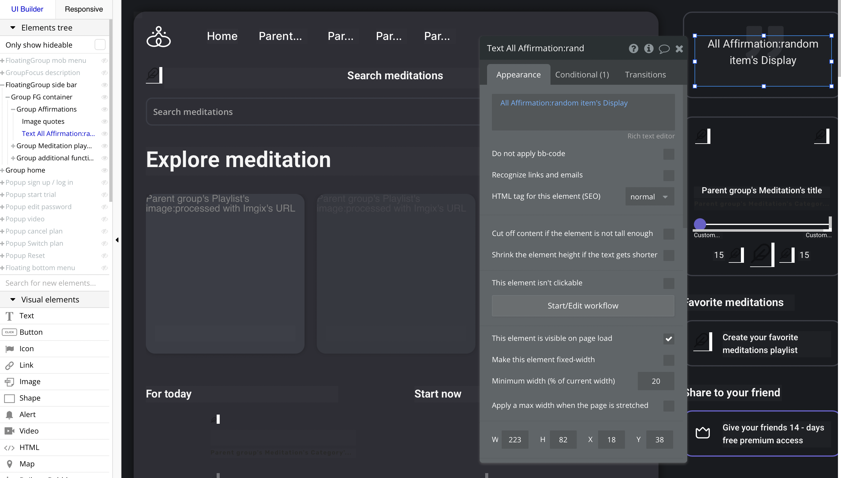Click the help question mark icon

click(633, 48)
